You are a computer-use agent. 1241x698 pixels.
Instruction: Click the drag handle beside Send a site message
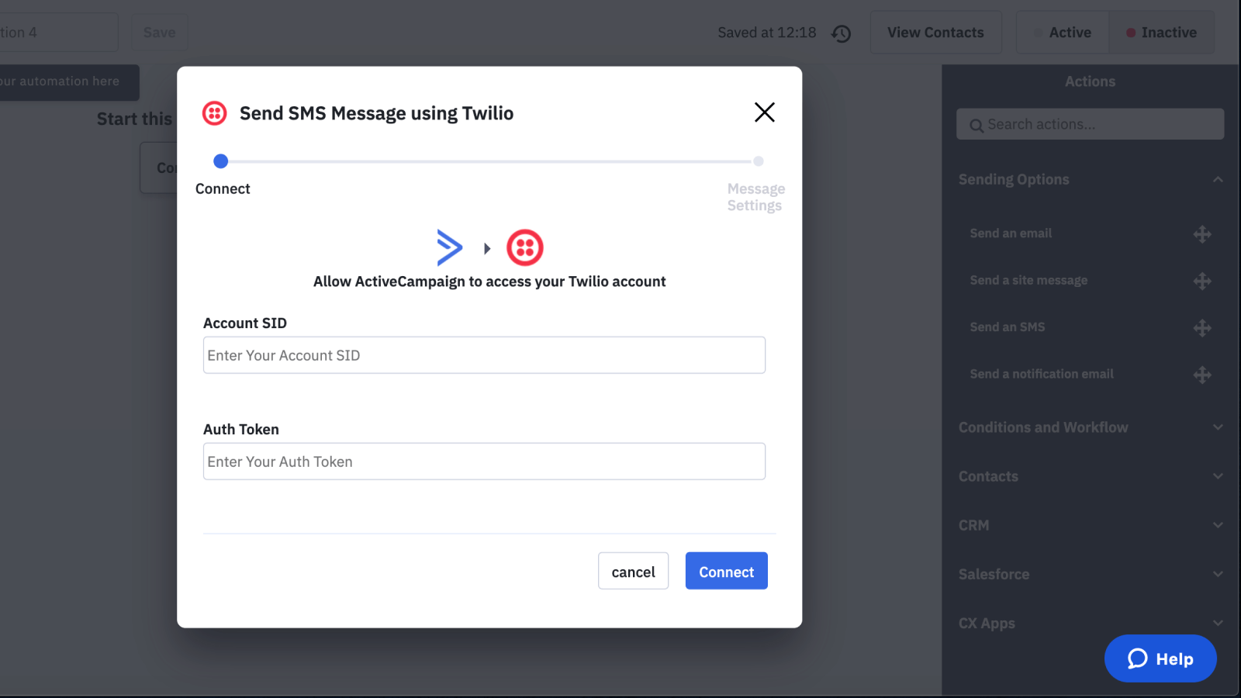coord(1202,281)
